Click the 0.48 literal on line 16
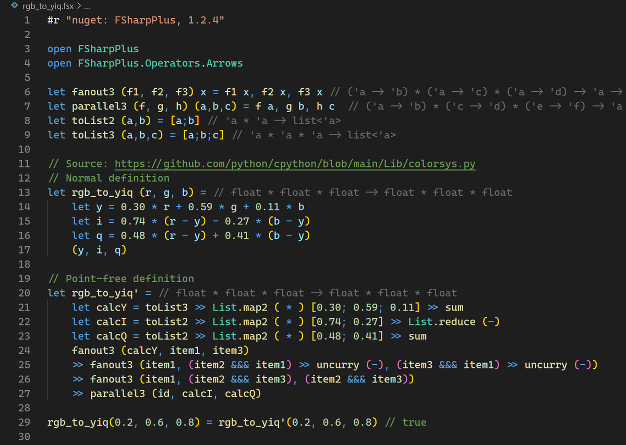The image size is (626, 445). pos(133,235)
